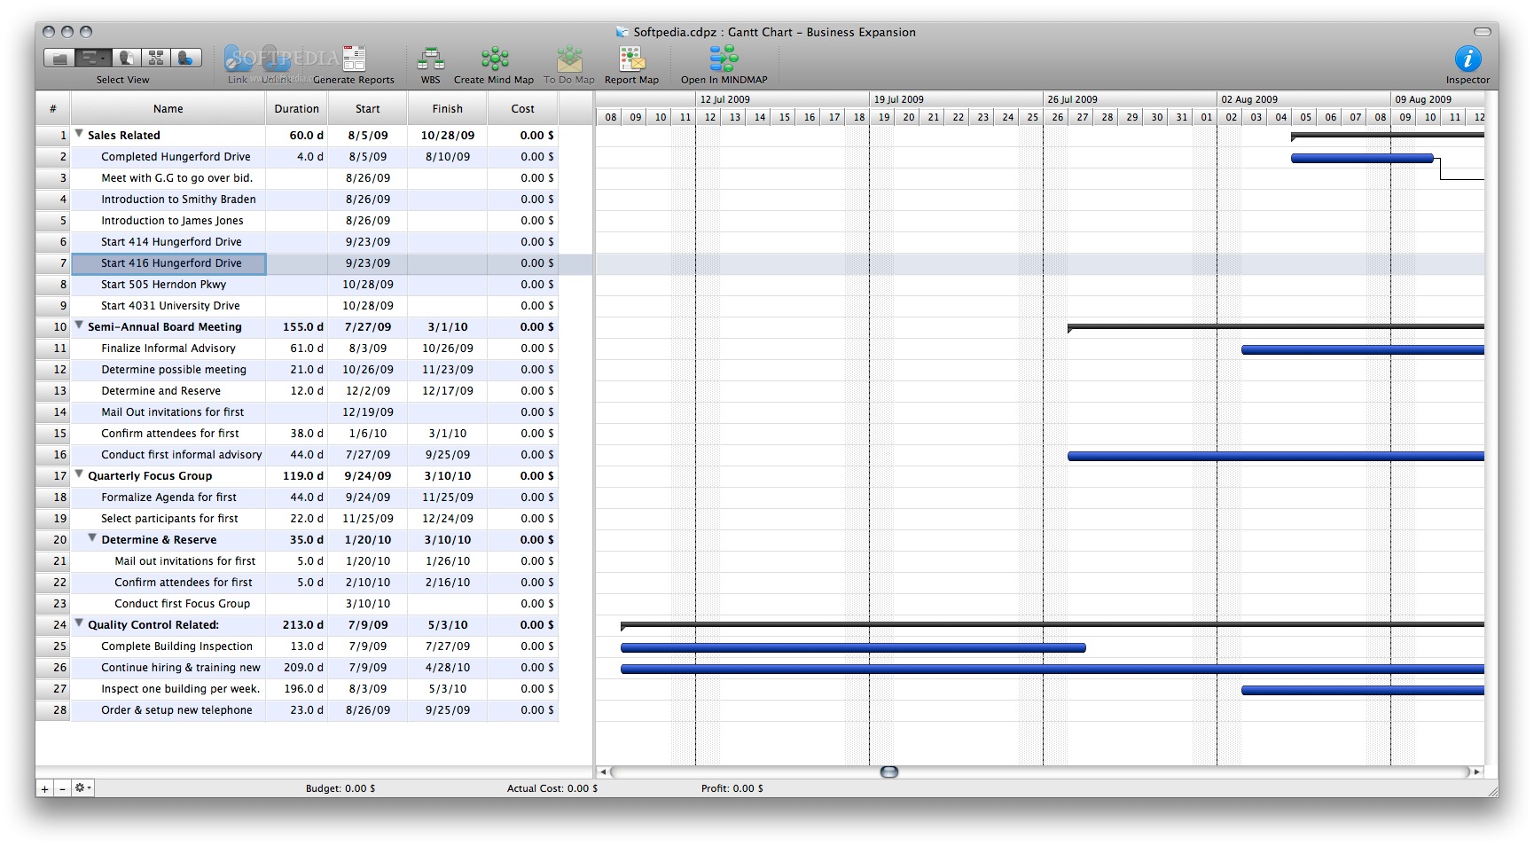Viewport: 1534px width, 846px height.
Task: Click Open In MINDMAP icon
Action: pyautogui.click(x=724, y=59)
